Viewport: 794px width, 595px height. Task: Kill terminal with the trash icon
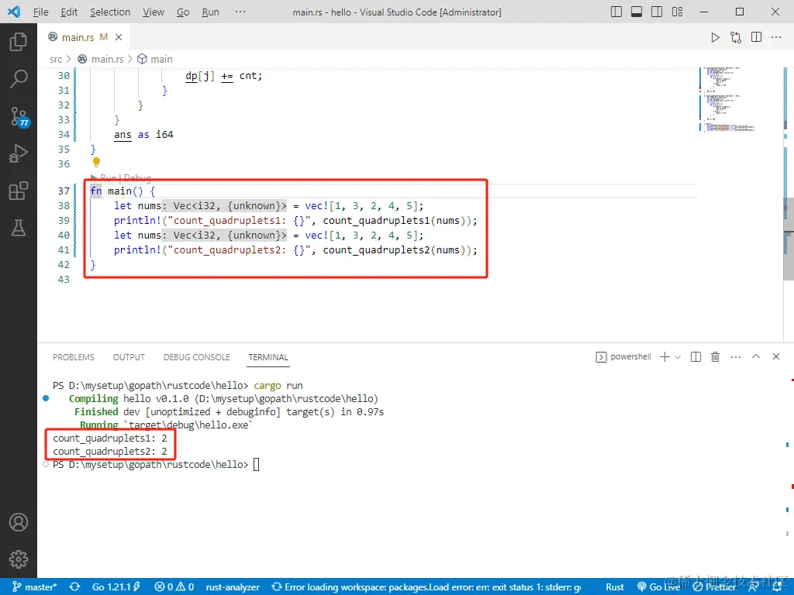[x=716, y=356]
